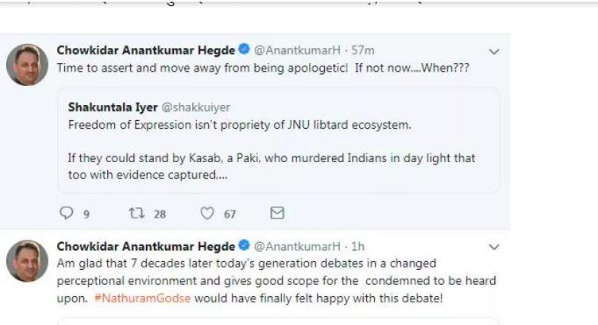
Task: Expand the chevron menu on the 57m tweet
Action: coord(494,52)
